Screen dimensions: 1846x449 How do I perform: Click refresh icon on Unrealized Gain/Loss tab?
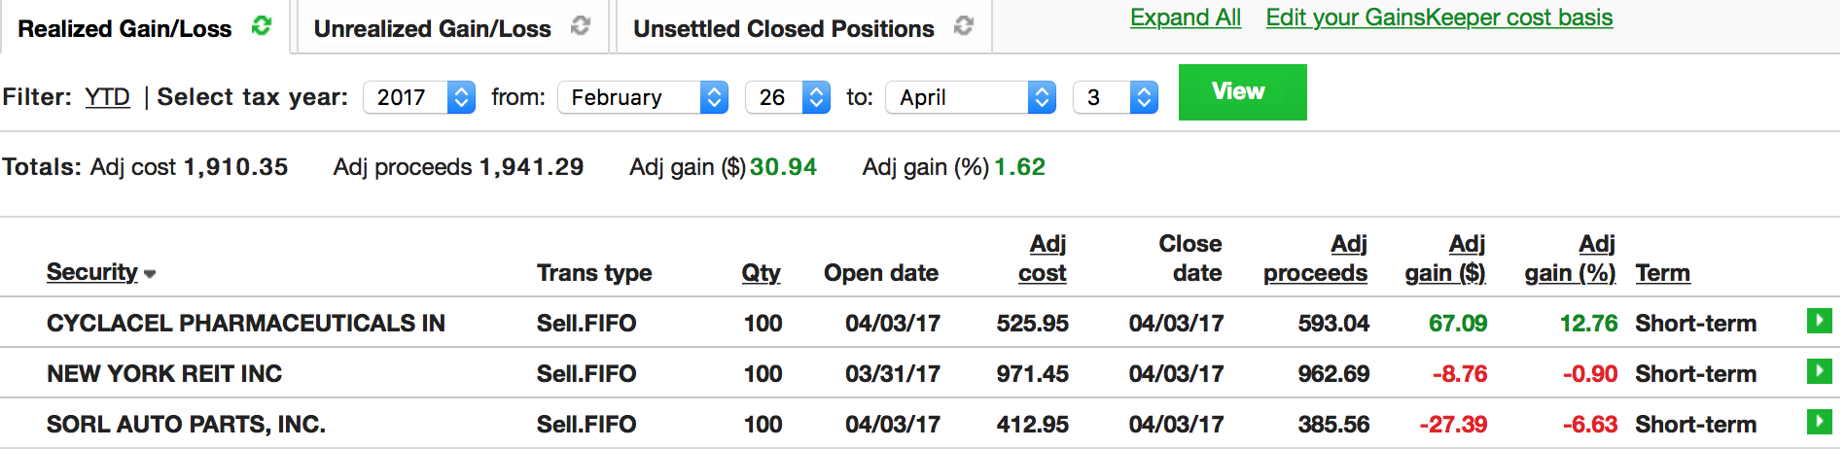click(581, 26)
